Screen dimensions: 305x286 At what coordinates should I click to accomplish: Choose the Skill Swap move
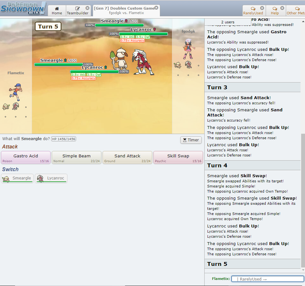point(178,157)
